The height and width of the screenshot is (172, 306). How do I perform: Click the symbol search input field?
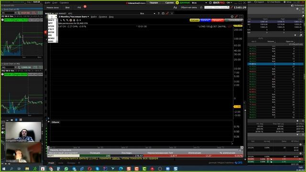(x=217, y=8)
